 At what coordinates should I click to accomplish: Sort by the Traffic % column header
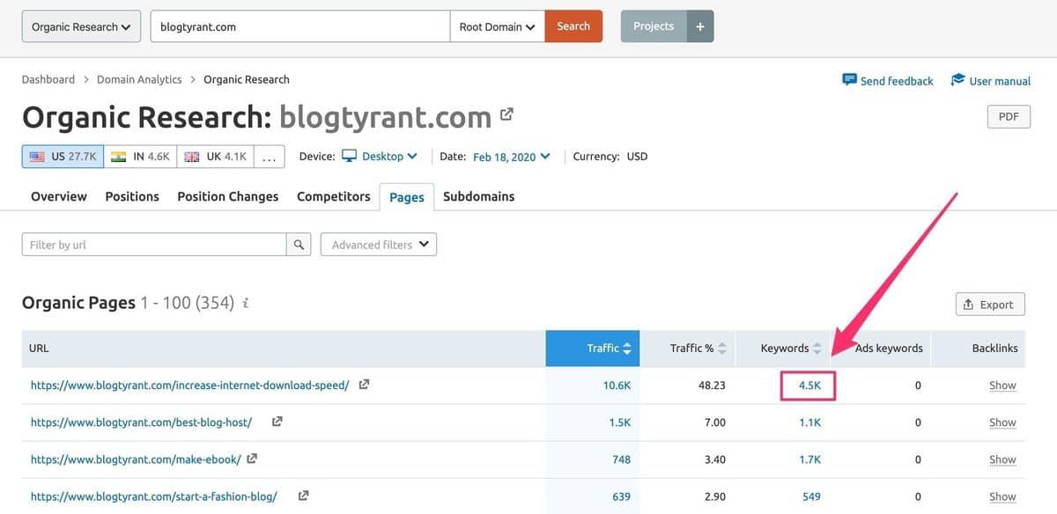(687, 349)
